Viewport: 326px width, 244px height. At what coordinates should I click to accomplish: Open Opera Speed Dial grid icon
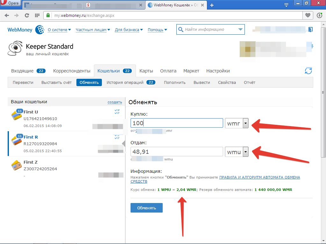click(37, 15)
